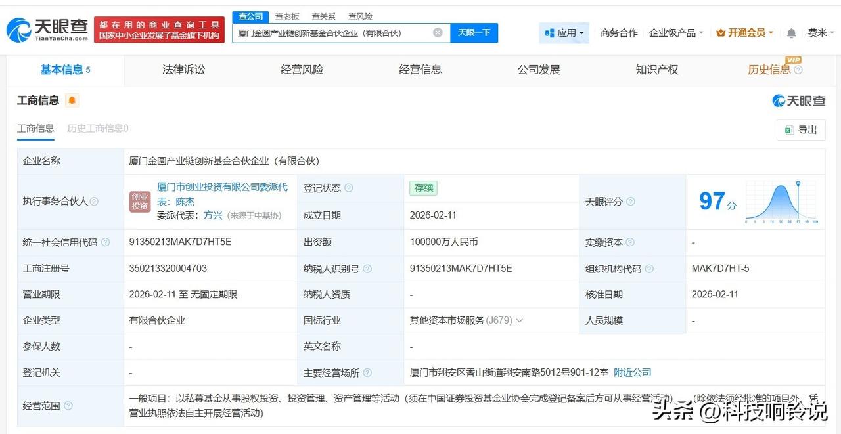The width and height of the screenshot is (841, 434).
Task: Expand the 国标行业 industry classification dropdown
Action: [x=520, y=320]
